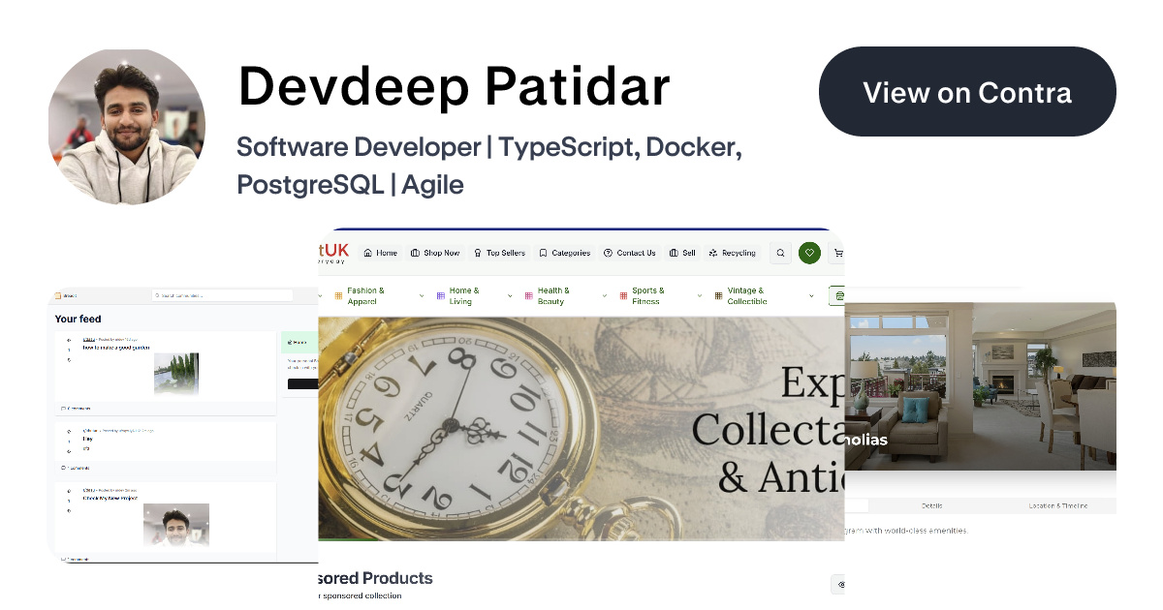Click the green Home card header in feed sidebar

click(x=300, y=342)
